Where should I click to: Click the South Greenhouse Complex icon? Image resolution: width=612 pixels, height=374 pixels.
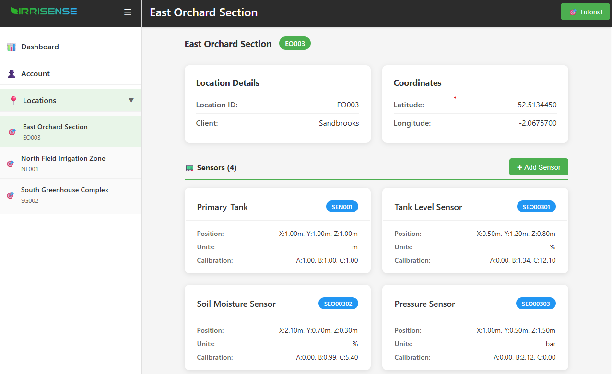(x=11, y=195)
